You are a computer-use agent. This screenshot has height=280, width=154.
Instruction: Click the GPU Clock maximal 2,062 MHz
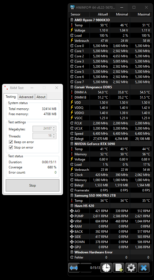[142, 175]
